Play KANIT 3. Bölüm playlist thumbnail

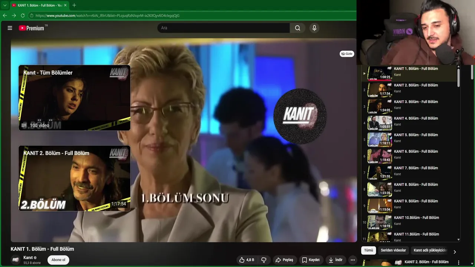380,107
